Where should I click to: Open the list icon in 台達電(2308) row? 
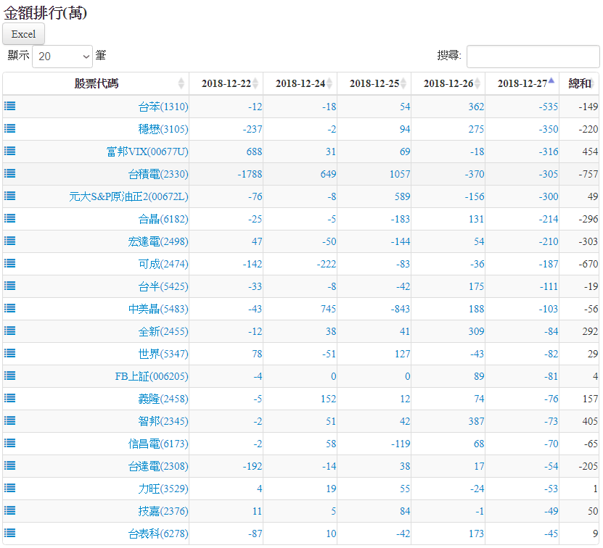click(9, 465)
